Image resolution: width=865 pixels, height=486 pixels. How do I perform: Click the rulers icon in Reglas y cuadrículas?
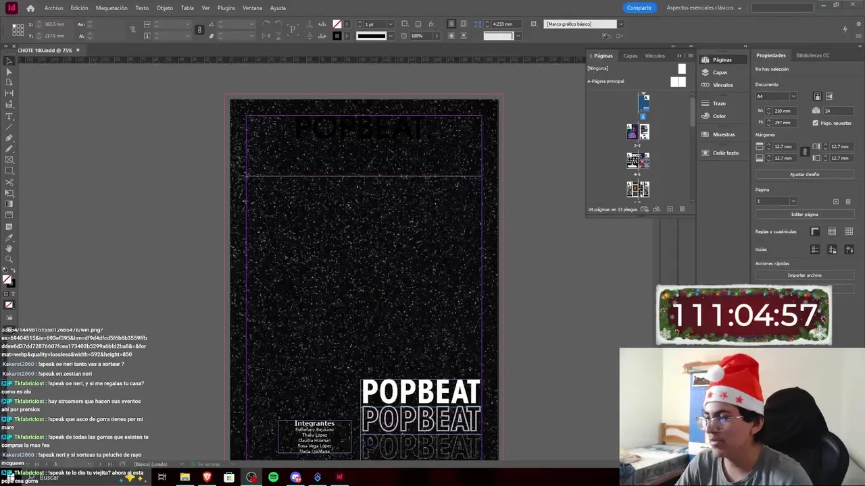(x=815, y=232)
